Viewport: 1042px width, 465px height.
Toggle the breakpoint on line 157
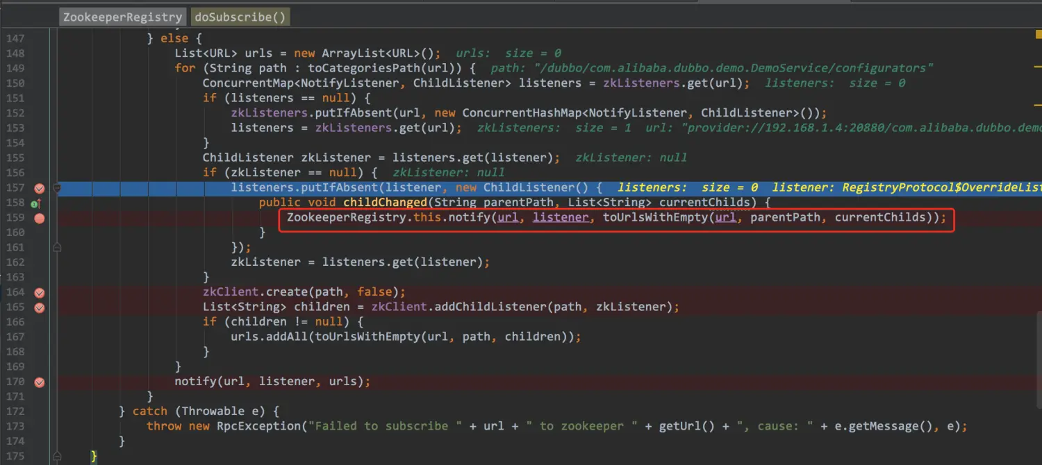click(x=40, y=188)
